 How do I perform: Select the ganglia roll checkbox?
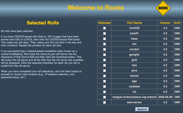(105, 55)
